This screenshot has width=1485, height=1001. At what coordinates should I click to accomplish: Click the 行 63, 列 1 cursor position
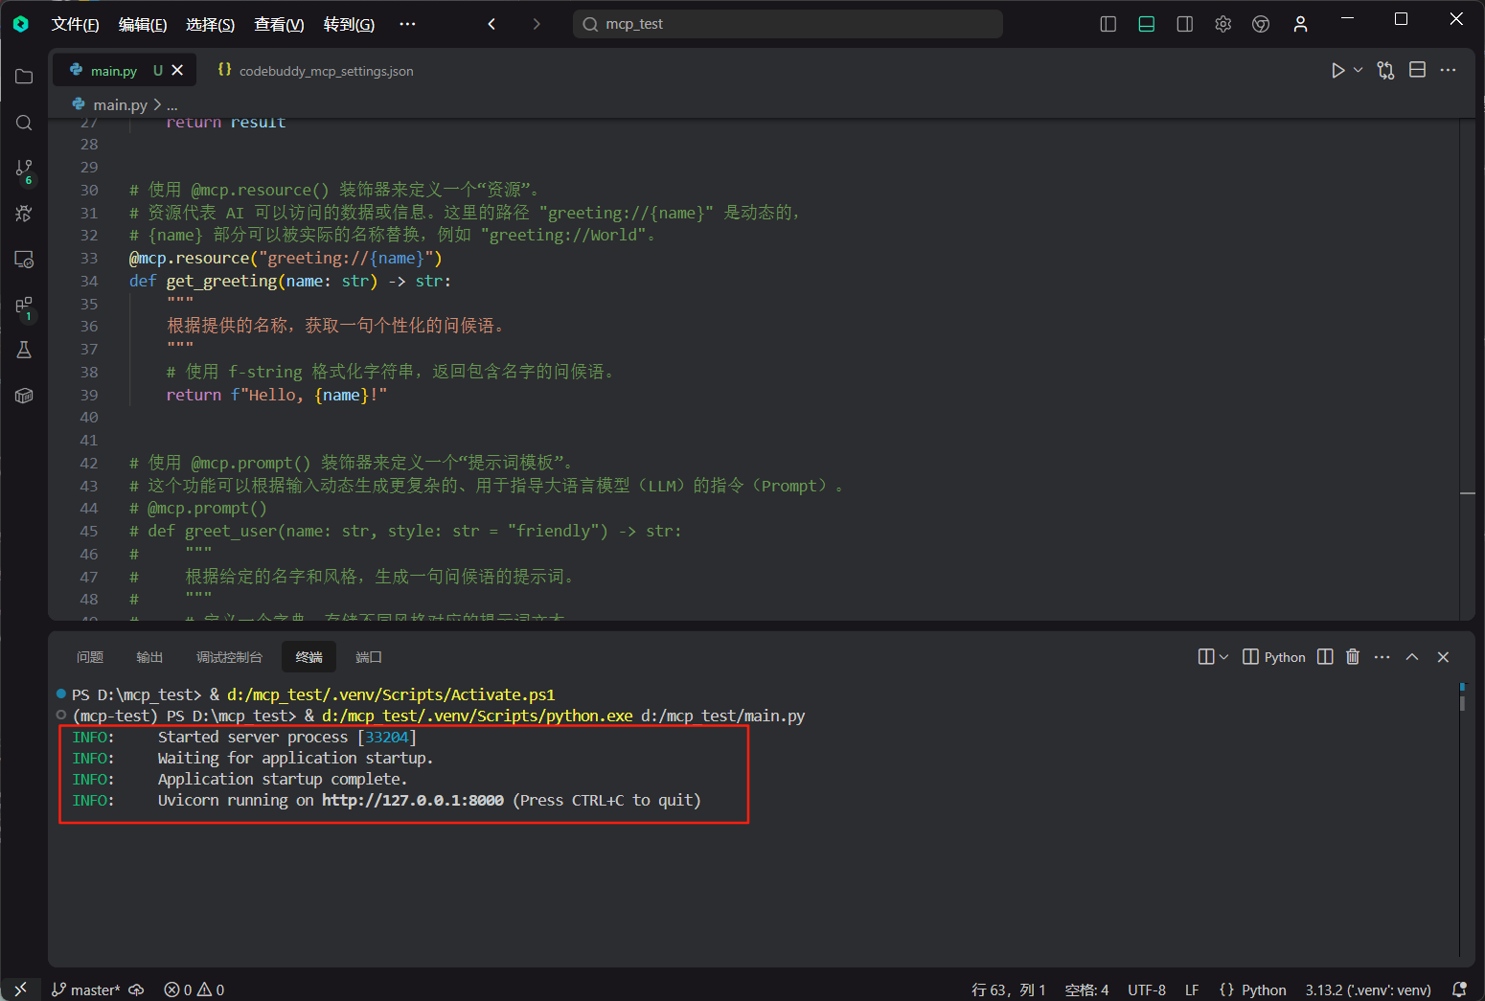pos(1009,990)
